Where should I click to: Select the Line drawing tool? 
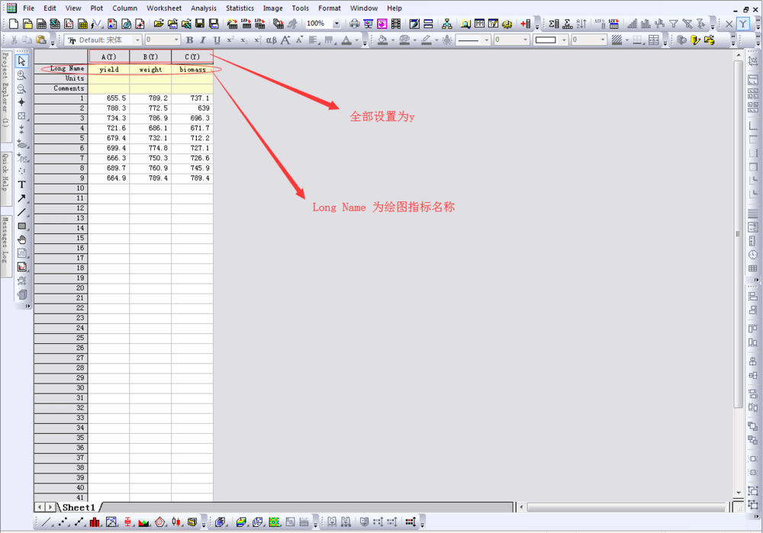pos(22,212)
